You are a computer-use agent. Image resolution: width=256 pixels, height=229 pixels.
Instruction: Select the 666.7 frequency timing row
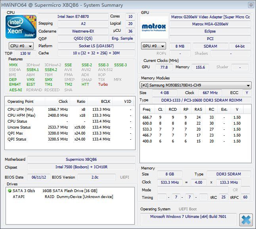point(195,117)
